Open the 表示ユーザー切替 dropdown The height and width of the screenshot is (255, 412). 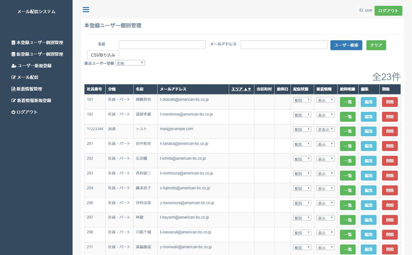coord(130,63)
